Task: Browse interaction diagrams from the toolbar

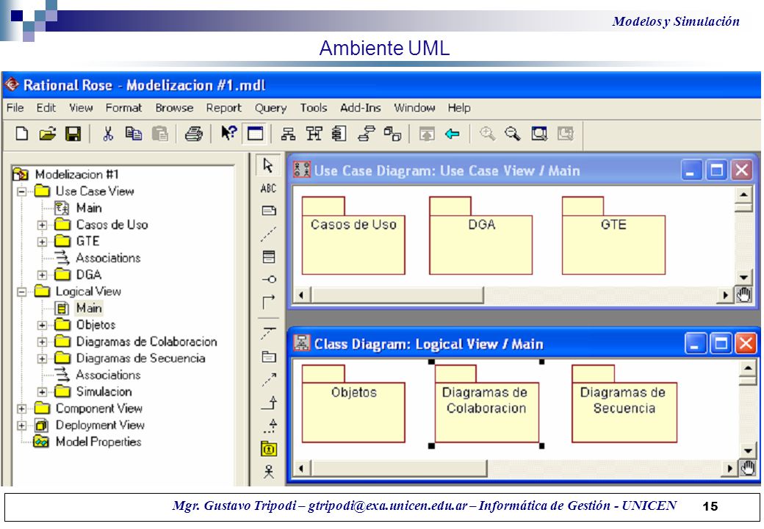Action: pyautogui.click(x=314, y=134)
